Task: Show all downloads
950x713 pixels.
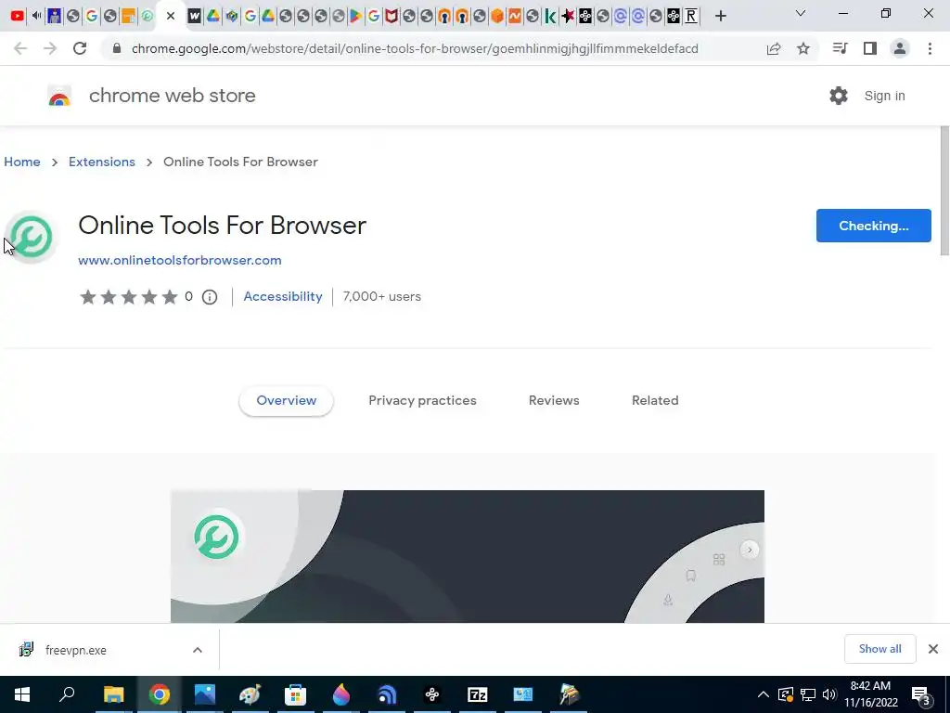Action: [879, 649]
